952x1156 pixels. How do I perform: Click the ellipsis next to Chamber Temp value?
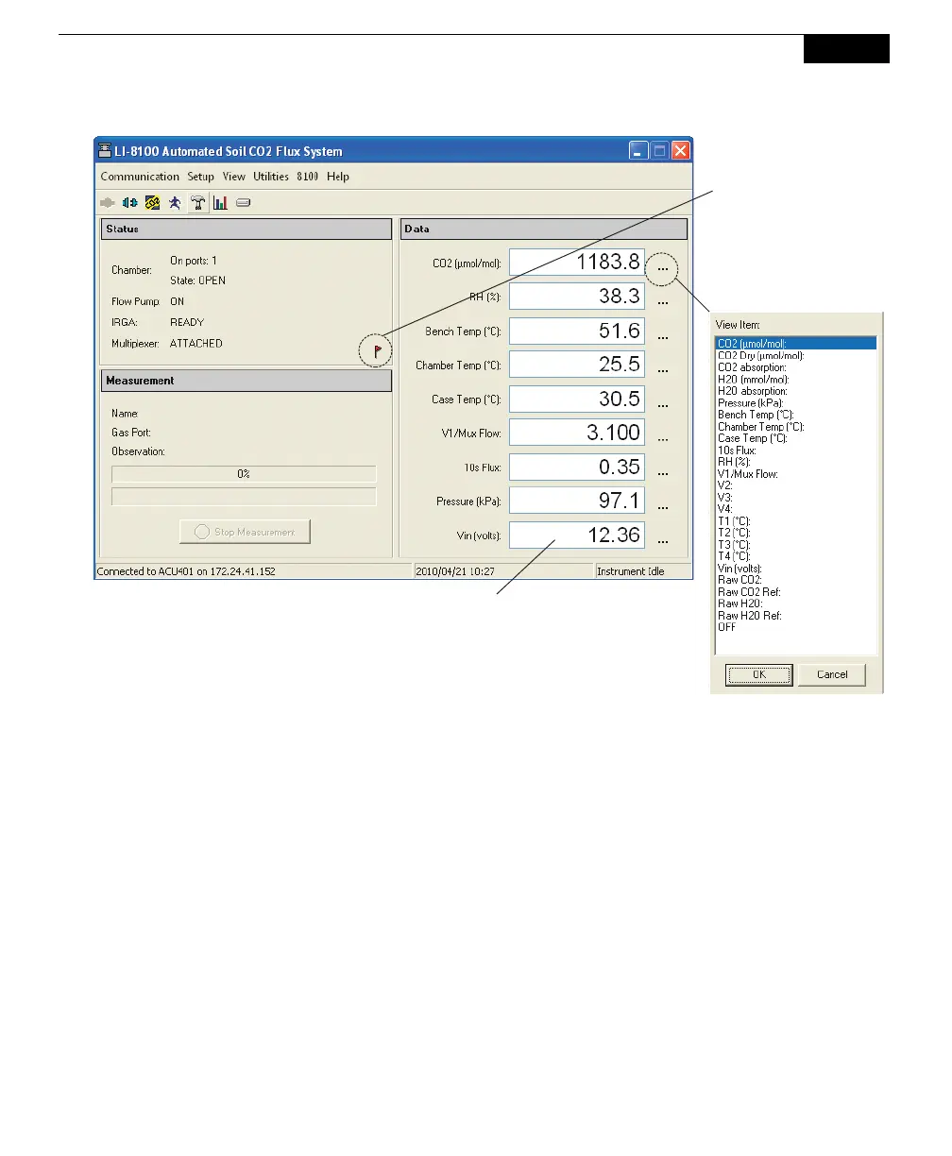(x=663, y=371)
